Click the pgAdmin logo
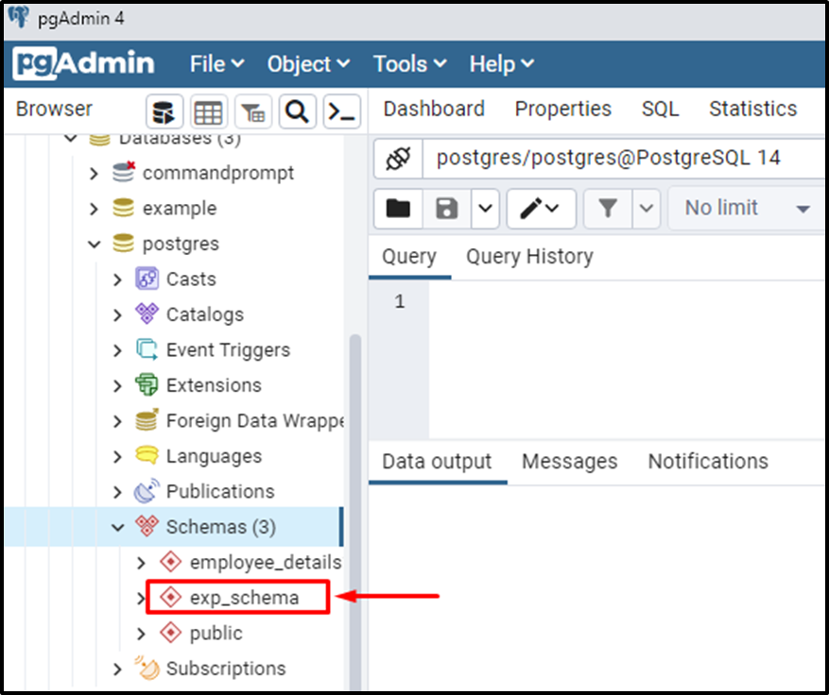This screenshot has height=695, width=829. coord(83,63)
